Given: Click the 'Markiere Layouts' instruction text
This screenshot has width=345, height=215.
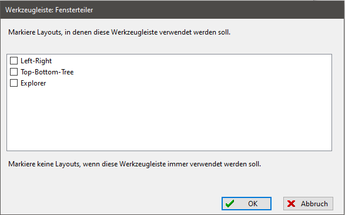Looking at the screenshot, I should pyautogui.click(x=119, y=32).
